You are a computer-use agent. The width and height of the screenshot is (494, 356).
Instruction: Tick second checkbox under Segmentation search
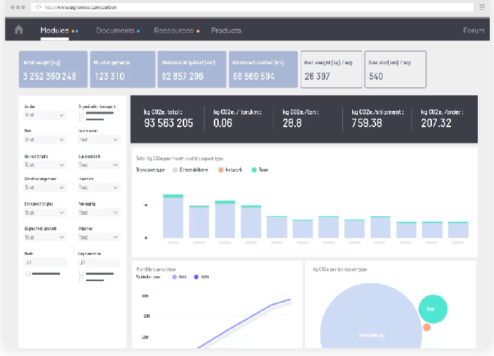[81, 280]
